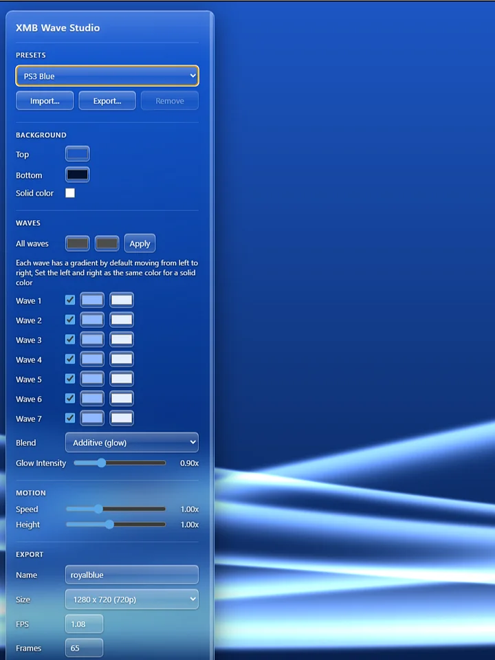
Task: Click the XMB Wave Studio title
Action: coord(58,27)
